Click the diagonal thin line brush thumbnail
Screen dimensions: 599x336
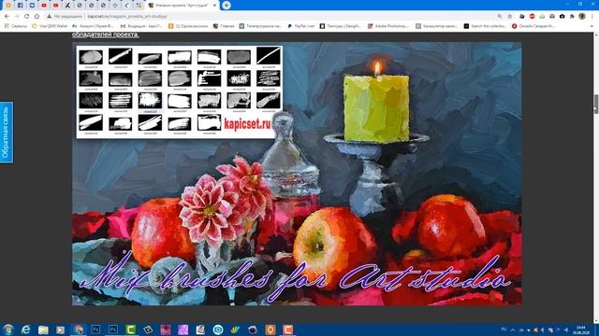coord(269,56)
